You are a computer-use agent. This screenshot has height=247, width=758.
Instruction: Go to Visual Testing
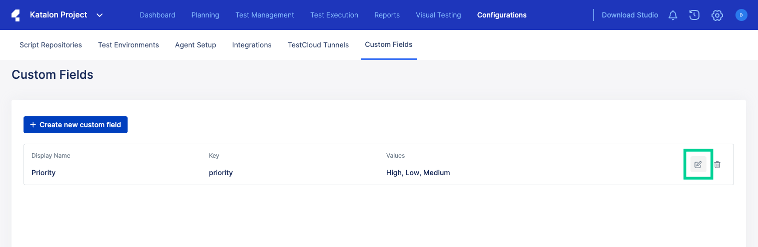coord(438,15)
